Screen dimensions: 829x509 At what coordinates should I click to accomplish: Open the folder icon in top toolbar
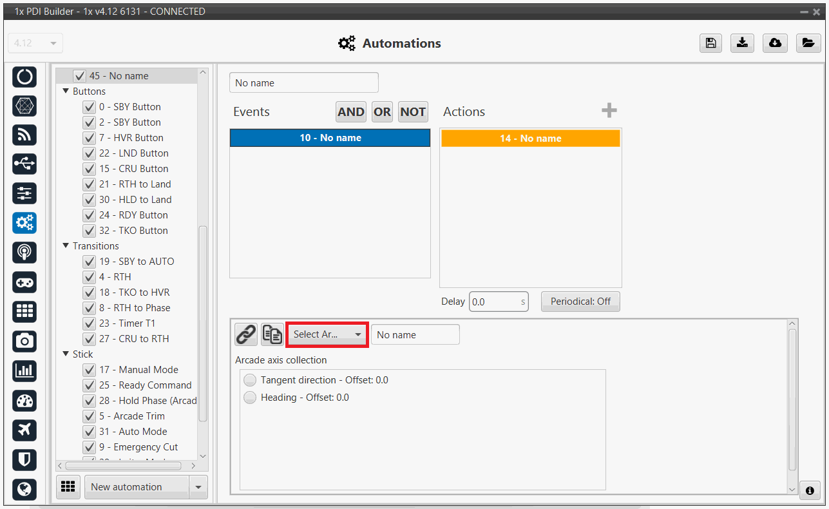807,43
